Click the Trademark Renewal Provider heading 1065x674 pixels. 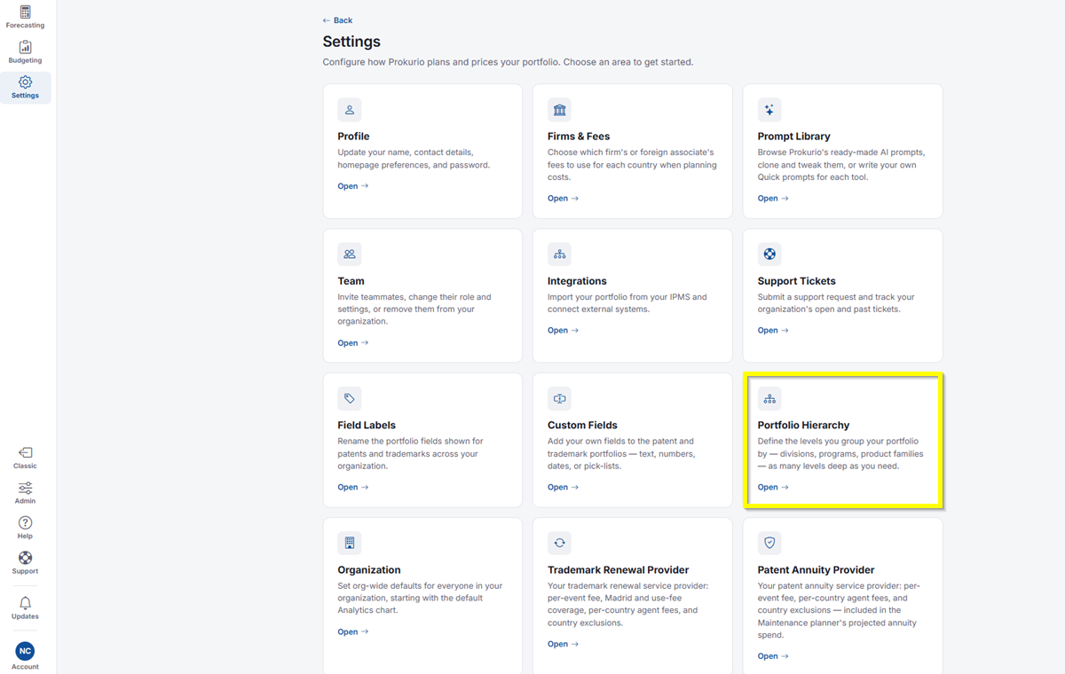pyautogui.click(x=619, y=570)
